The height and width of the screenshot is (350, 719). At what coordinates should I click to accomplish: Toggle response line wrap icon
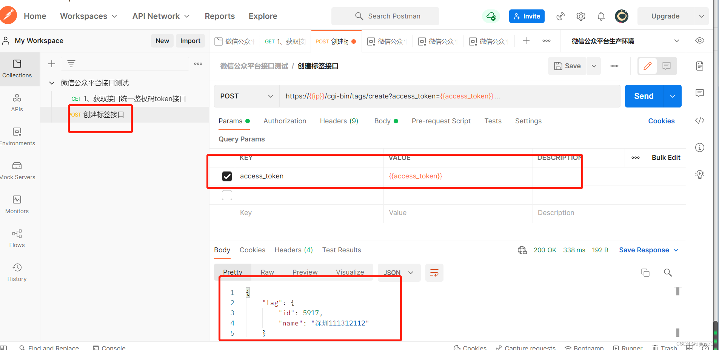(434, 273)
